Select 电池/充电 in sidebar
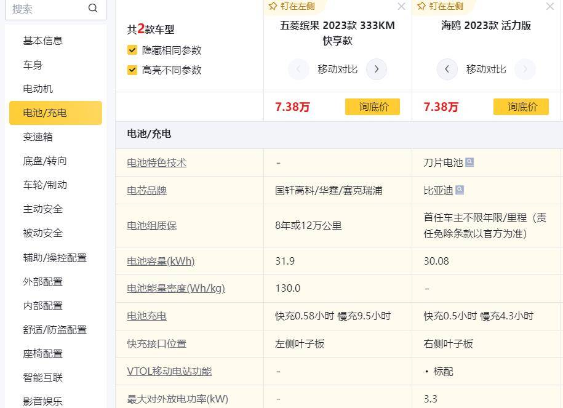This screenshot has height=408, width=563. (x=55, y=113)
